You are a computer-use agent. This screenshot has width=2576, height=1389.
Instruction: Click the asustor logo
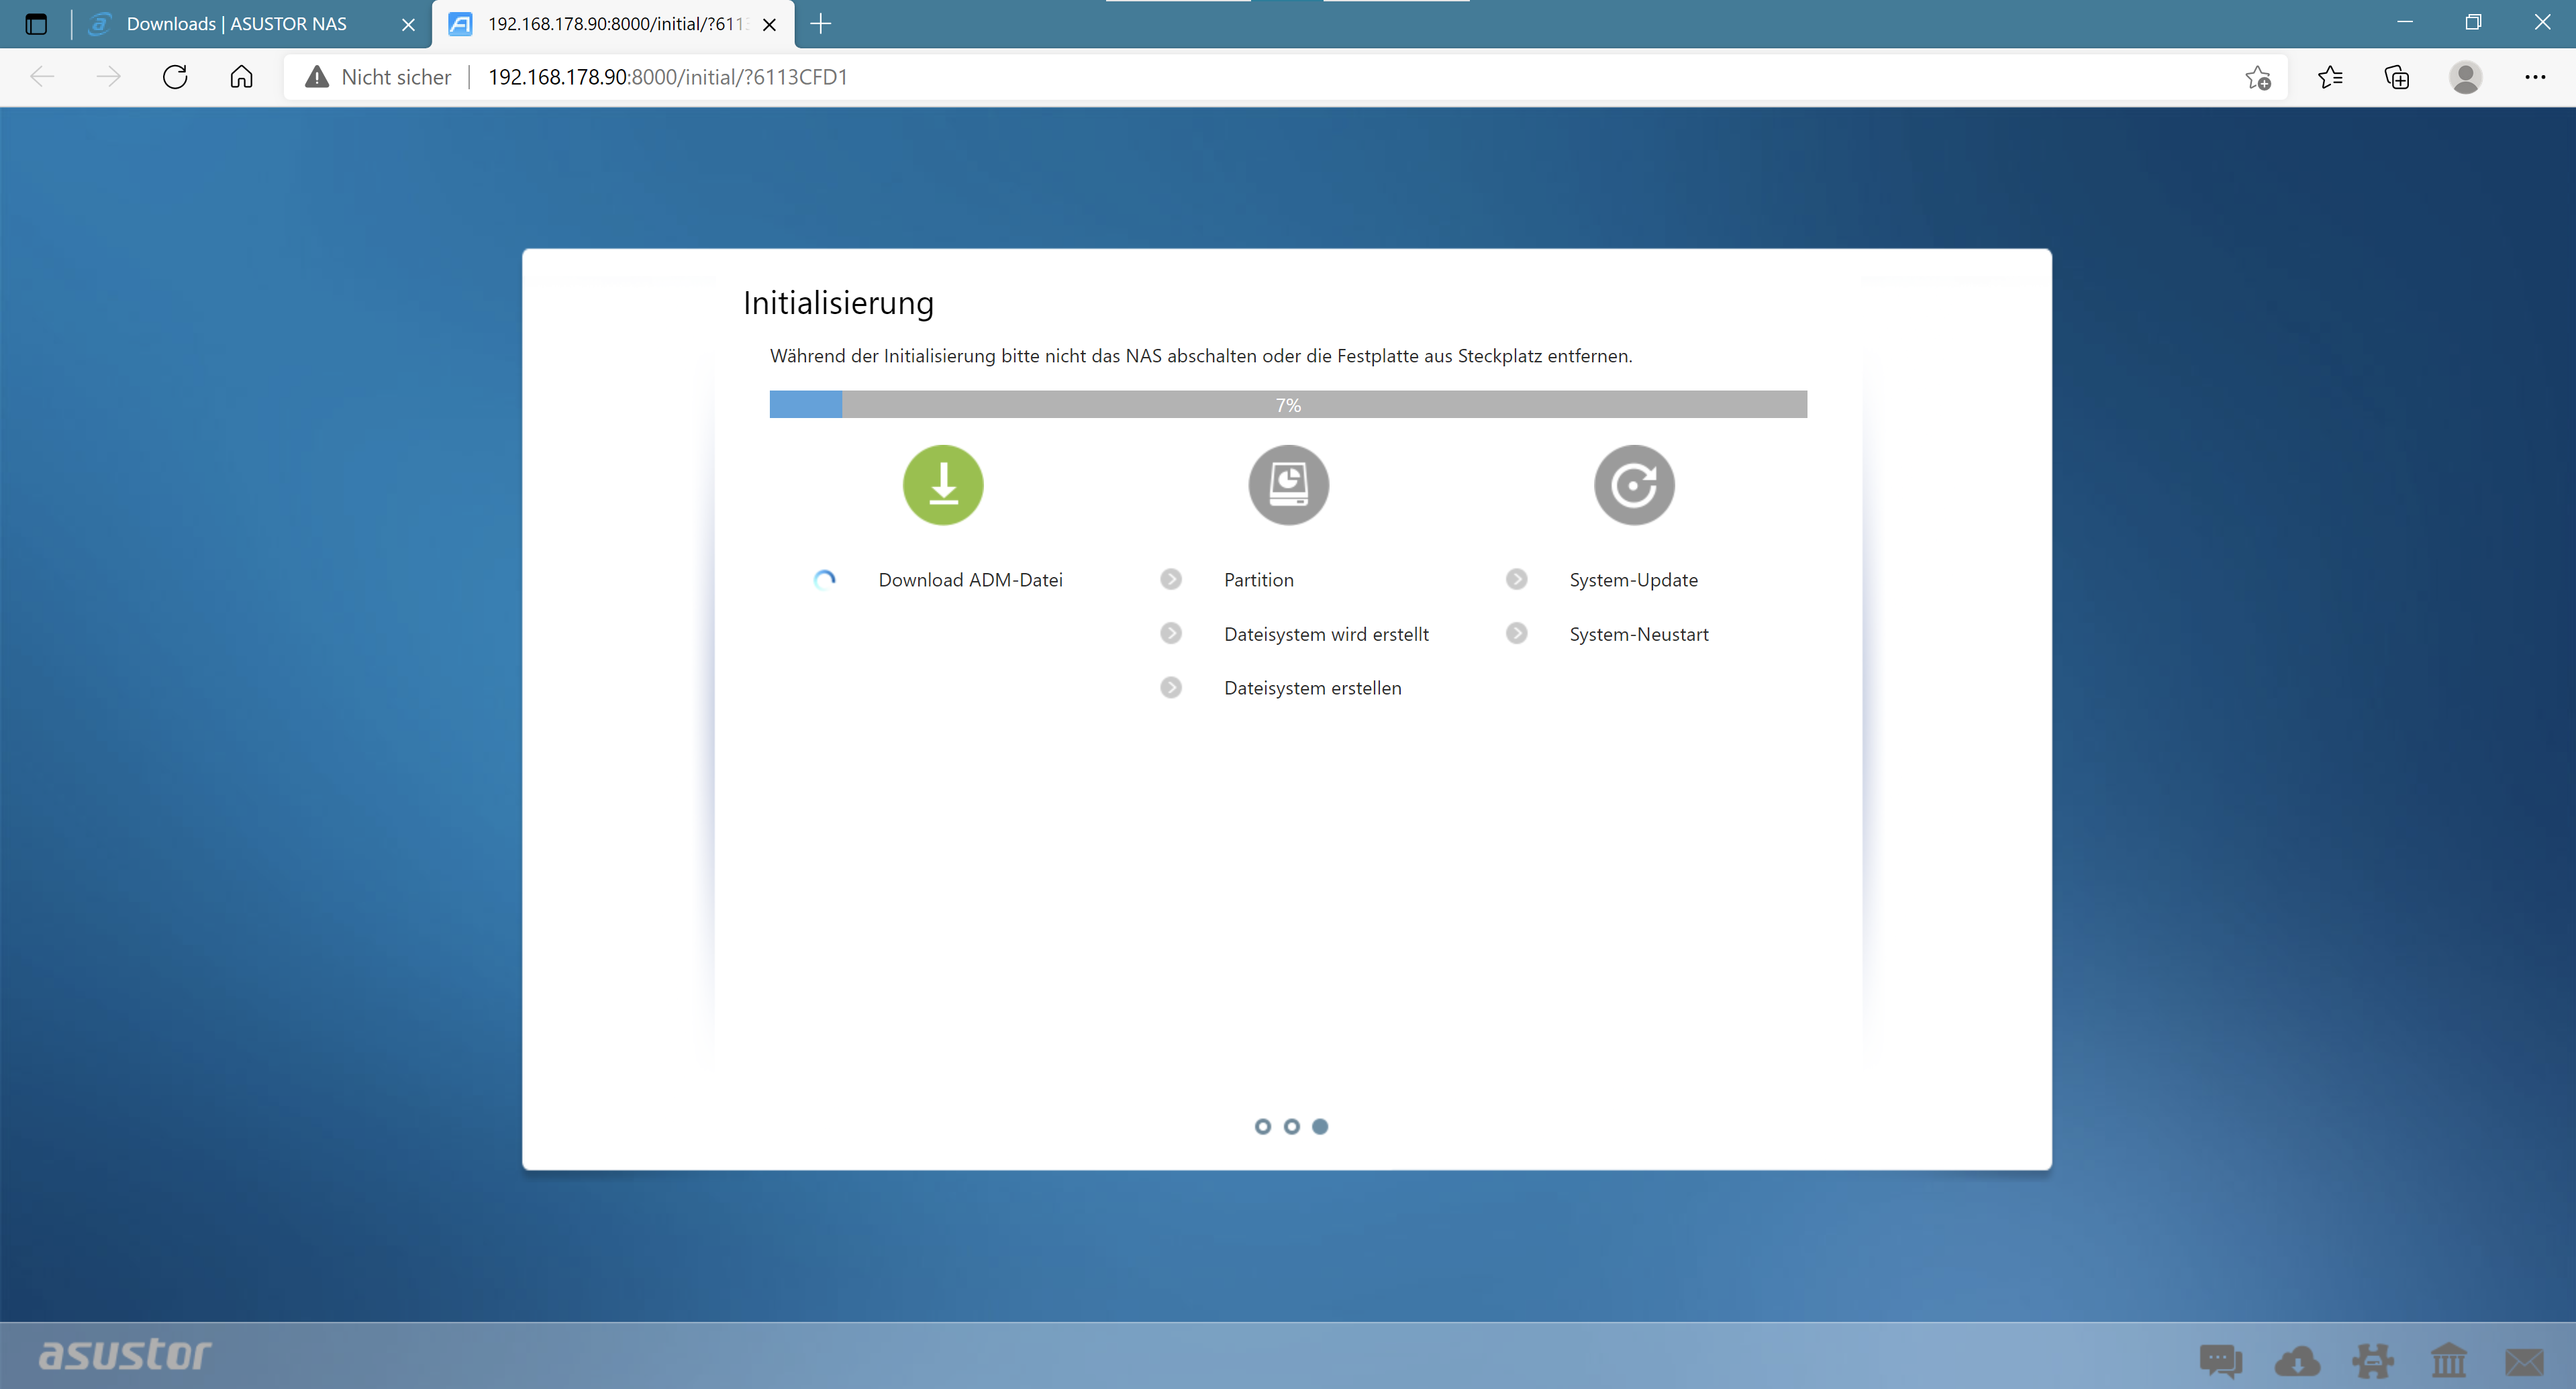pyautogui.click(x=125, y=1354)
